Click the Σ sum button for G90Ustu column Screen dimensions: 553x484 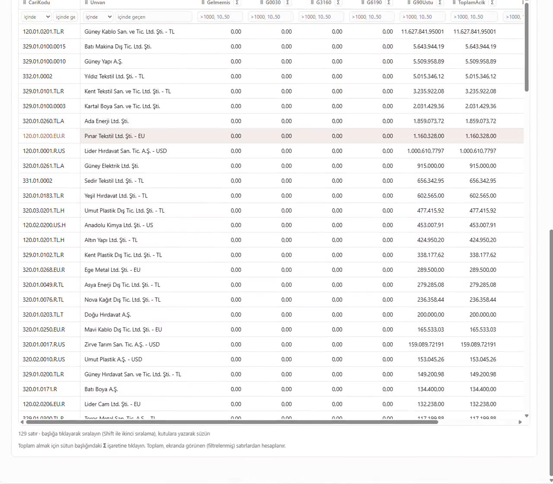tap(440, 3)
